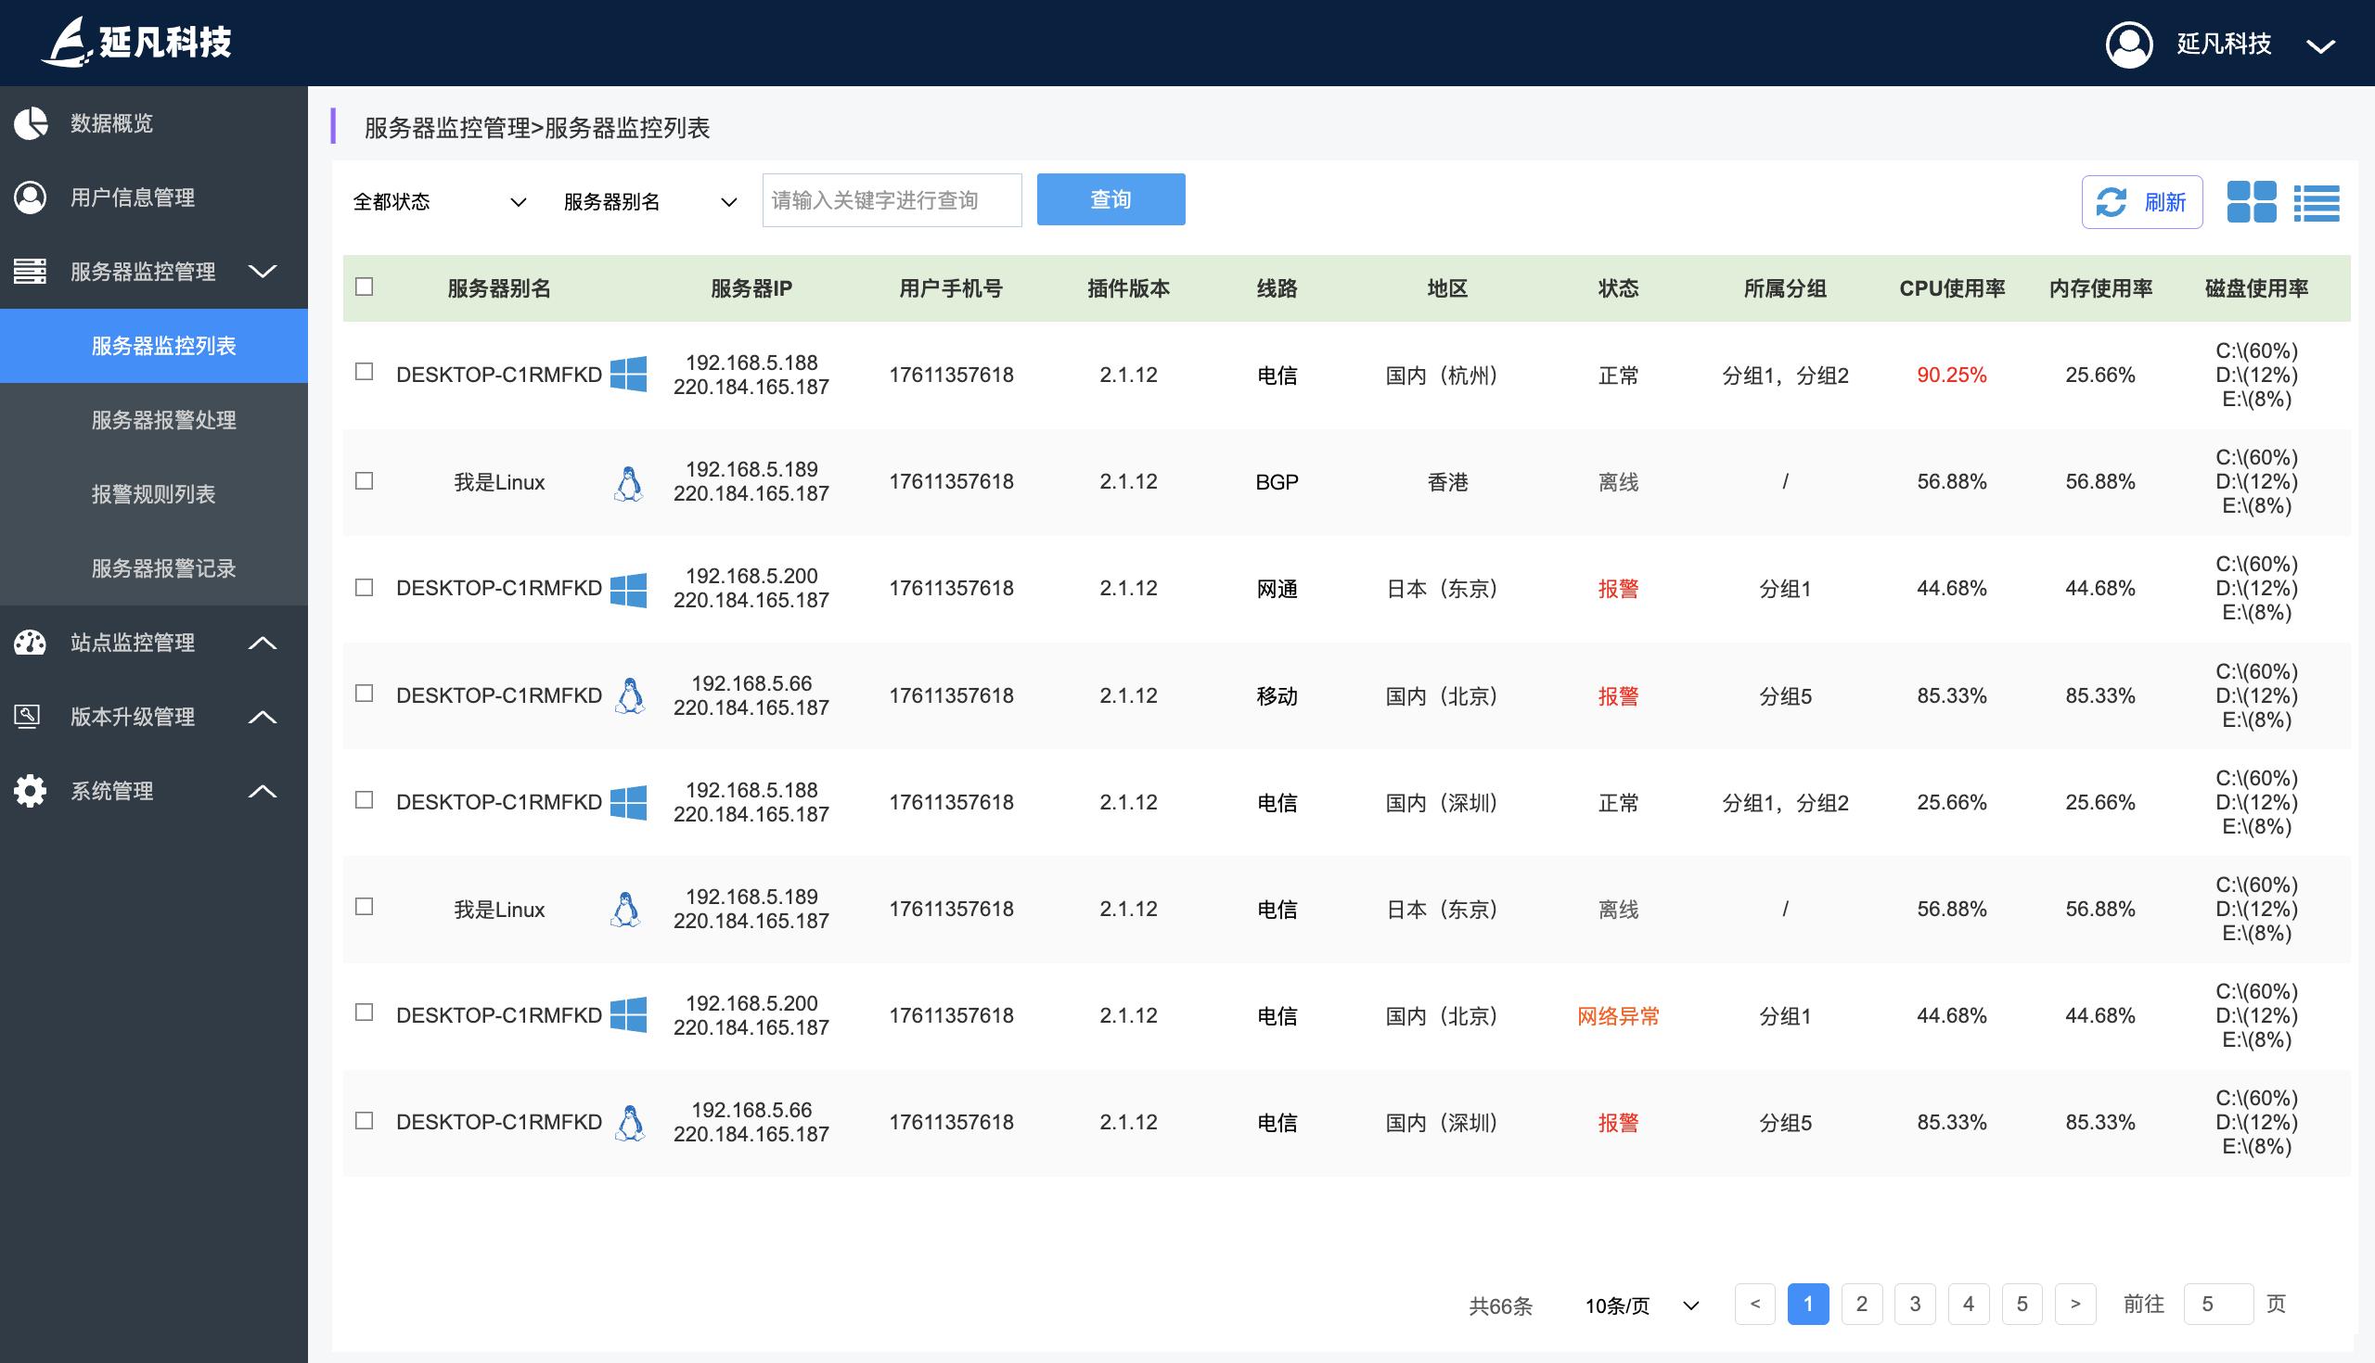Check the select-all checkbox in table header
Image resolution: width=2375 pixels, height=1363 pixels.
click(365, 288)
